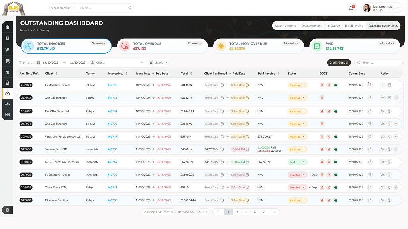Click the invoice detail icon for OCF002 row
This screenshot has width=408, height=229.
(x=389, y=98)
